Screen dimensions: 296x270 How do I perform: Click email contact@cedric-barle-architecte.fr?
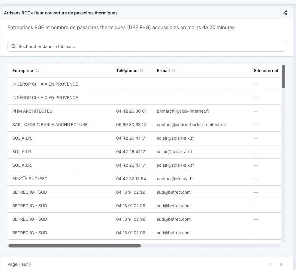click(x=192, y=125)
